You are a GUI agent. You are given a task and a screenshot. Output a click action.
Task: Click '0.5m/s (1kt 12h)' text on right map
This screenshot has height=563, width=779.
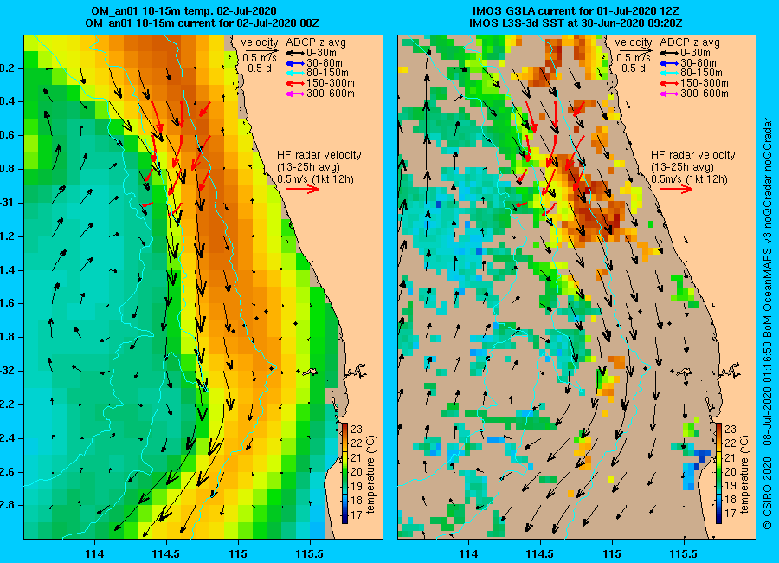point(690,179)
